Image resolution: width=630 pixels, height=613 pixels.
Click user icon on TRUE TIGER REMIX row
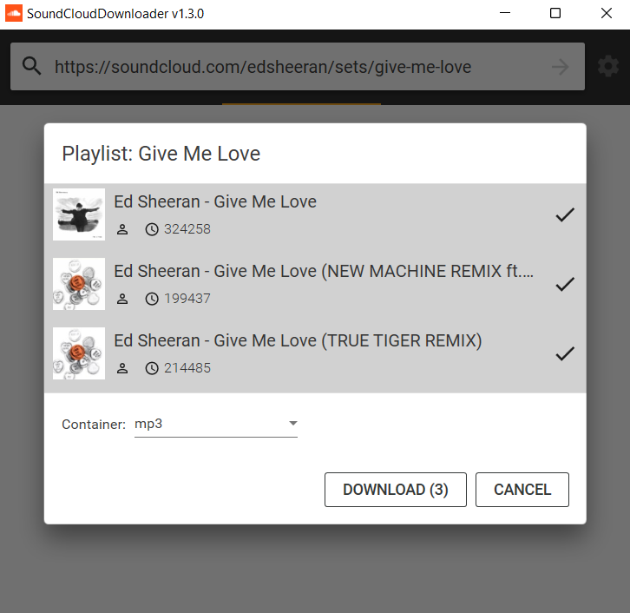(122, 368)
